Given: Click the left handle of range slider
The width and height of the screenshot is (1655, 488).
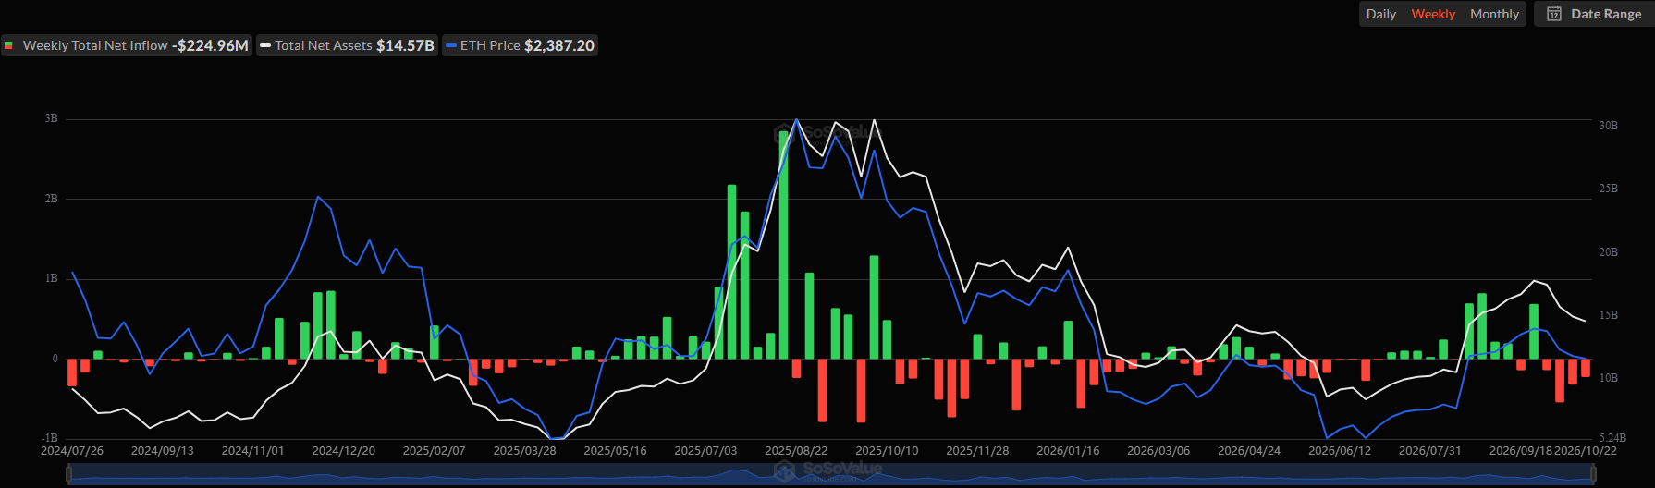Looking at the screenshot, I should [x=68, y=474].
